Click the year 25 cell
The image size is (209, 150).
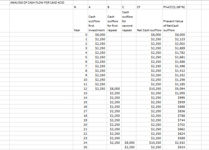click(80, 147)
